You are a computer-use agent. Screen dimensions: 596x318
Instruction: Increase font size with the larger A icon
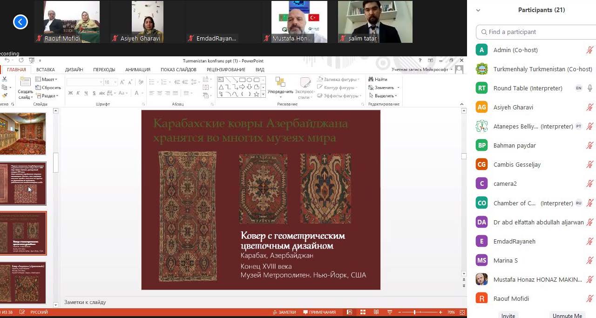click(122, 82)
